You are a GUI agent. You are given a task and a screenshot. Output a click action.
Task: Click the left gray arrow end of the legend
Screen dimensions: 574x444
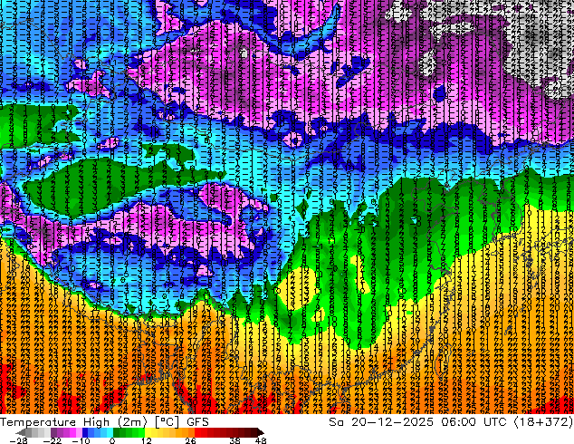21,432
